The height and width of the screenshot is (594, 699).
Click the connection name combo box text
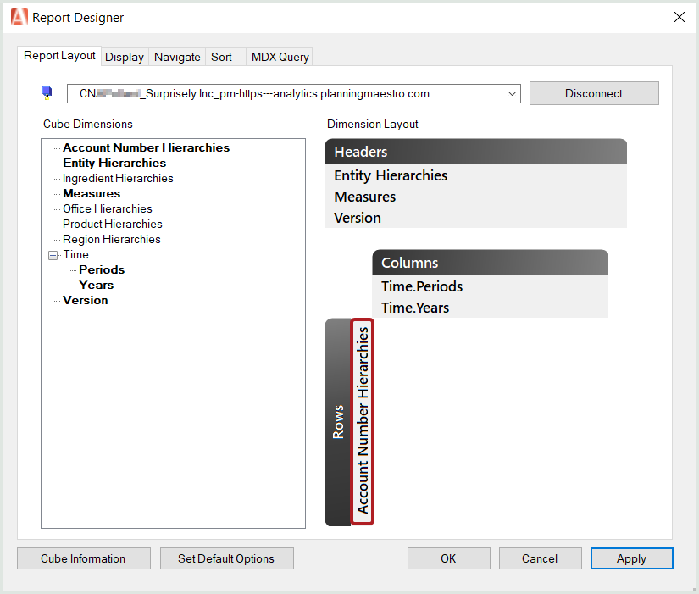coord(254,94)
